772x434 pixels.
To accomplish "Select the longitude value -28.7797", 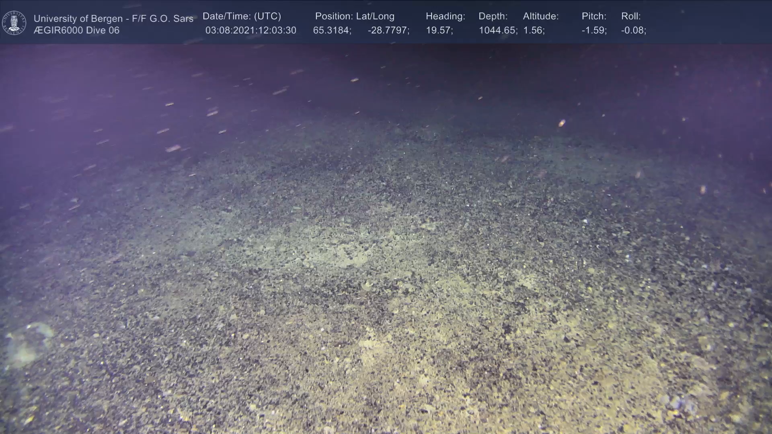I will [388, 31].
